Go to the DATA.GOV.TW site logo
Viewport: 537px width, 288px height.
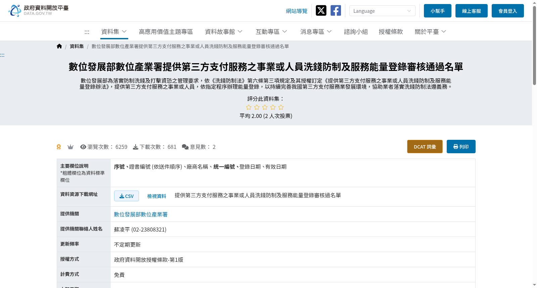click(38, 10)
